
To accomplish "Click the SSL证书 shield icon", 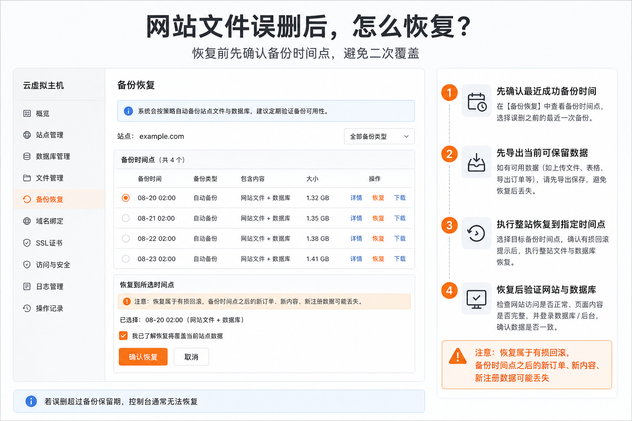I will 27,243.
